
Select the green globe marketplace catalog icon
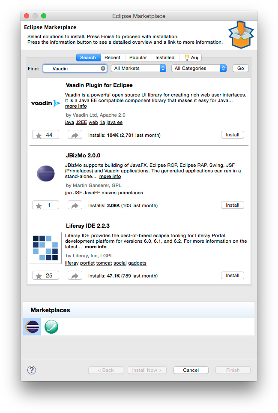(x=51, y=327)
